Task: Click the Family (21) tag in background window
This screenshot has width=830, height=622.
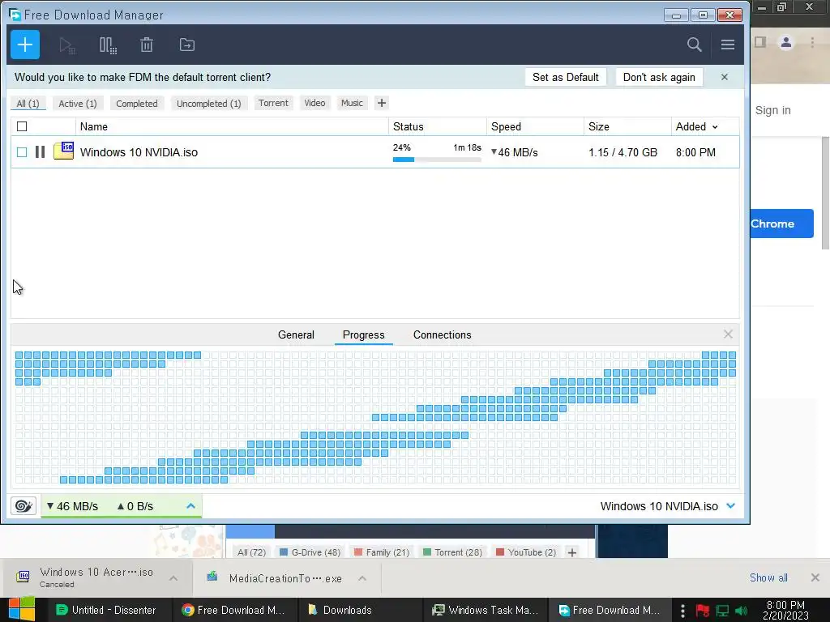Action: tap(382, 552)
